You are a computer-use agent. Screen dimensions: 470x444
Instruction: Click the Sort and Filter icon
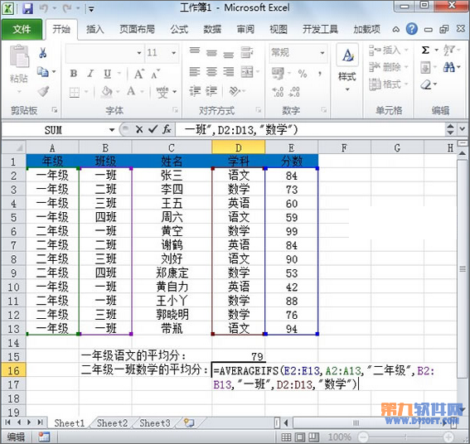pos(449,50)
